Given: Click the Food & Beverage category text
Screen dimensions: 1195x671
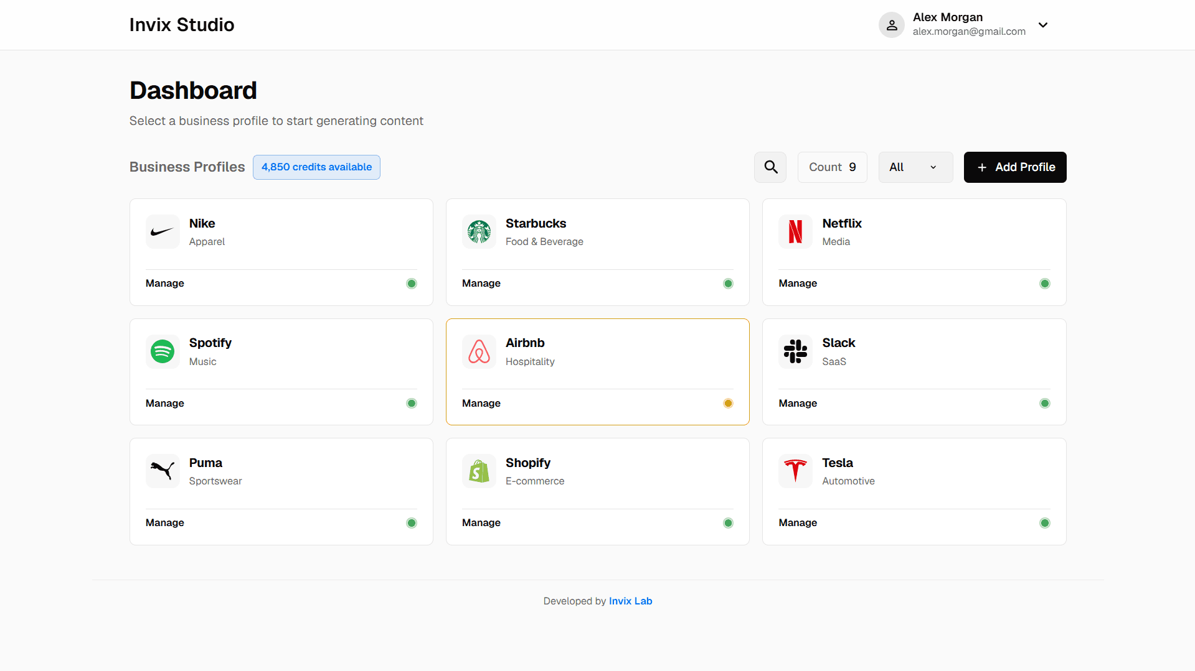Looking at the screenshot, I should (544, 242).
